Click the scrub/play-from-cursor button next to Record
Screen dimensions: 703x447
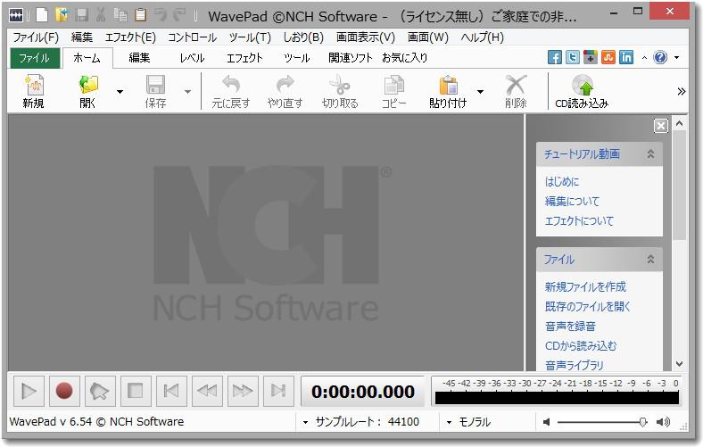(x=100, y=392)
